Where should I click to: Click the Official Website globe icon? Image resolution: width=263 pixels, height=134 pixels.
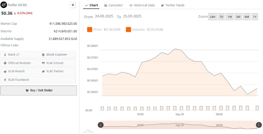click(5, 63)
